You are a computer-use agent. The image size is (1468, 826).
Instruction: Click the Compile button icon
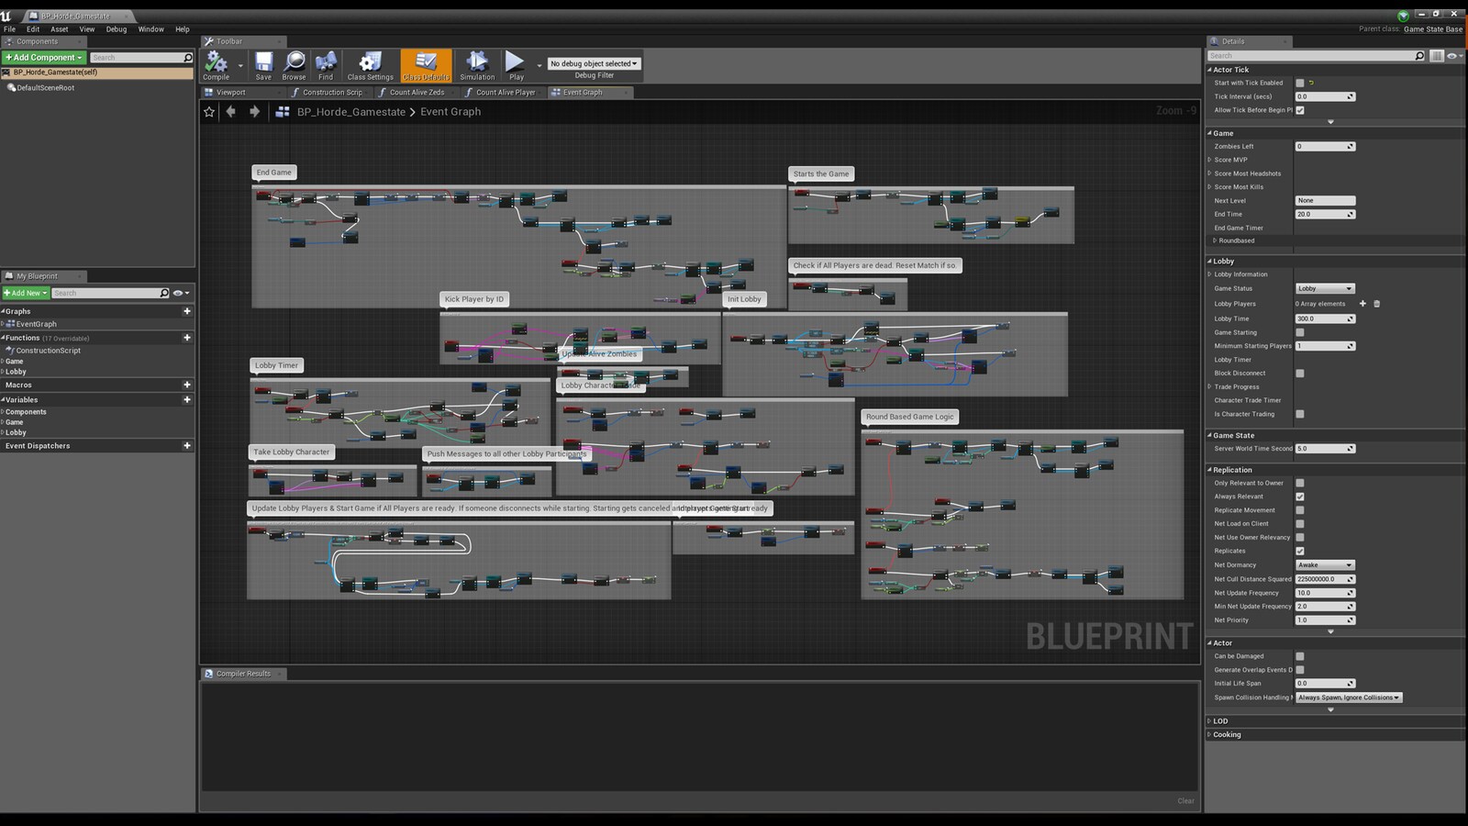pos(217,62)
